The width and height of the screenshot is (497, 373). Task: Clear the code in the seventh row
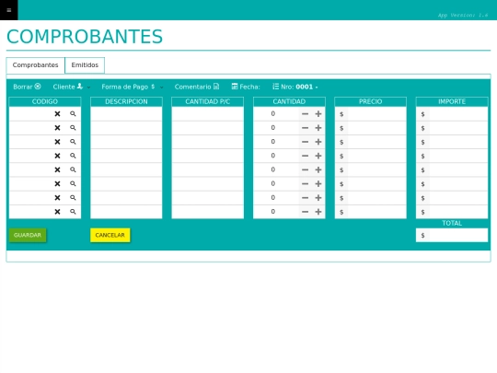pyautogui.click(x=57, y=198)
